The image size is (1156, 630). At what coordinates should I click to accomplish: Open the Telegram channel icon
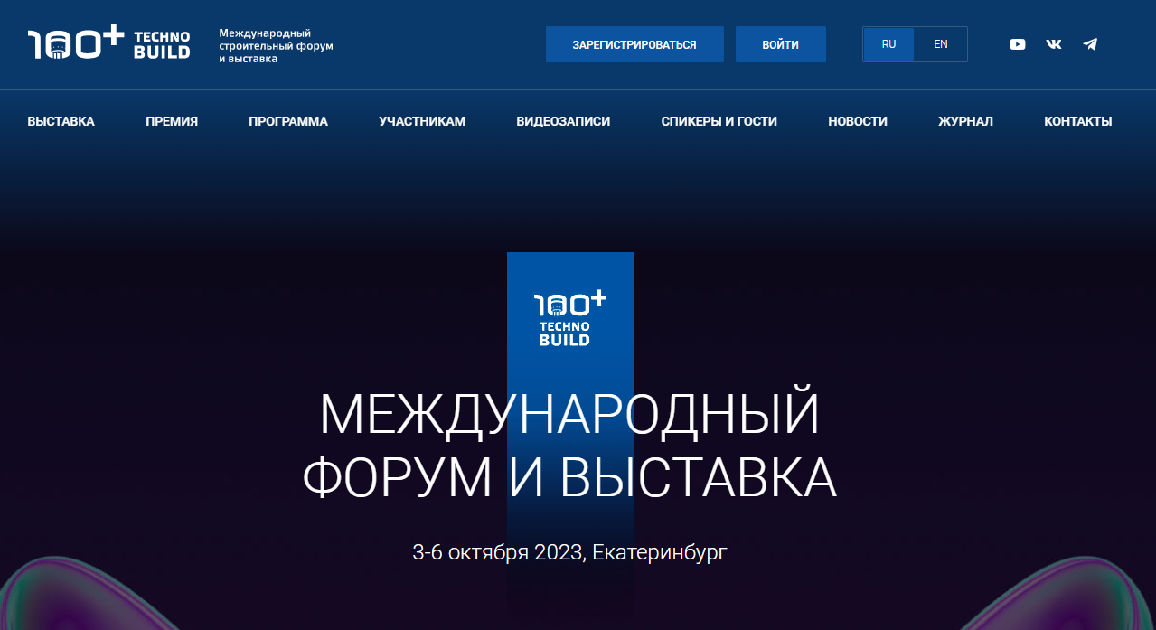click(1090, 44)
